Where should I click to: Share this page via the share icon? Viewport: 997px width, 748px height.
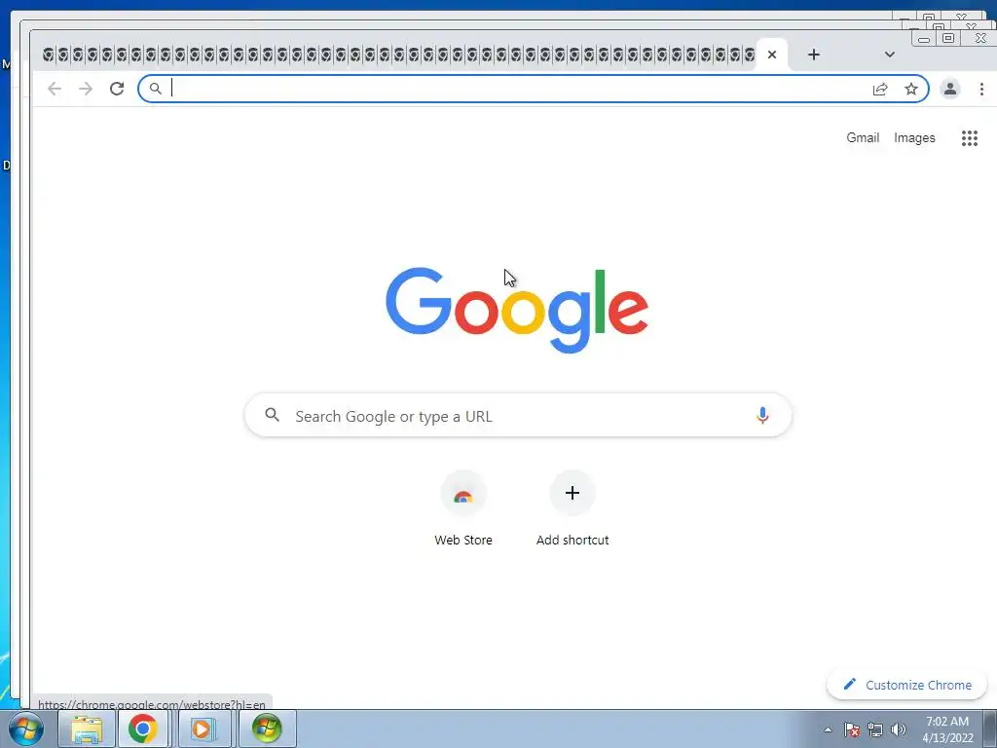880,89
